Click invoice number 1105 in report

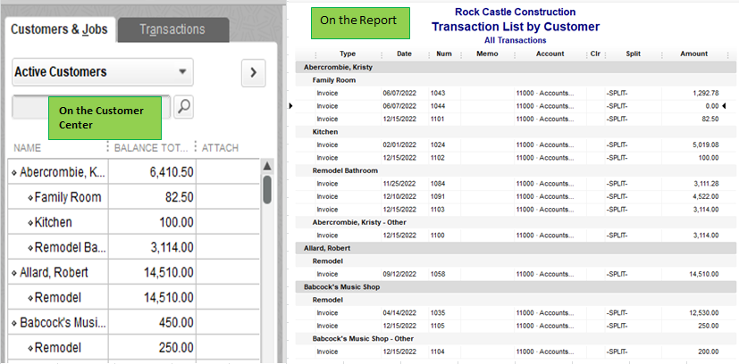pos(437,326)
